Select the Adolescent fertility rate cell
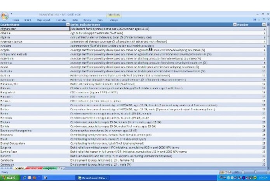270x192 pixels. [x=153, y=29]
